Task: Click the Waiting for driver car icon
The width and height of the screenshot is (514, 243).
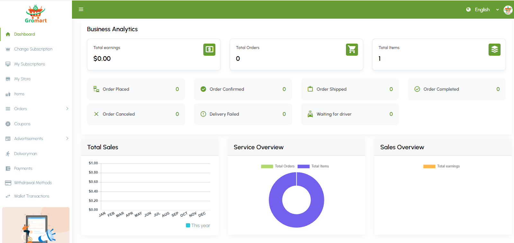Action: pyautogui.click(x=310, y=114)
